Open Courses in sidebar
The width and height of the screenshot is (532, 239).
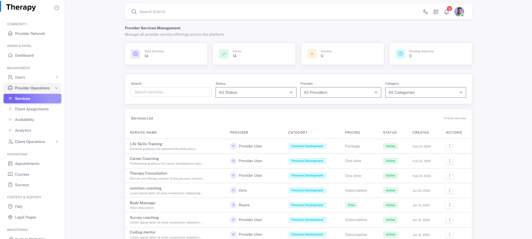pos(32,174)
